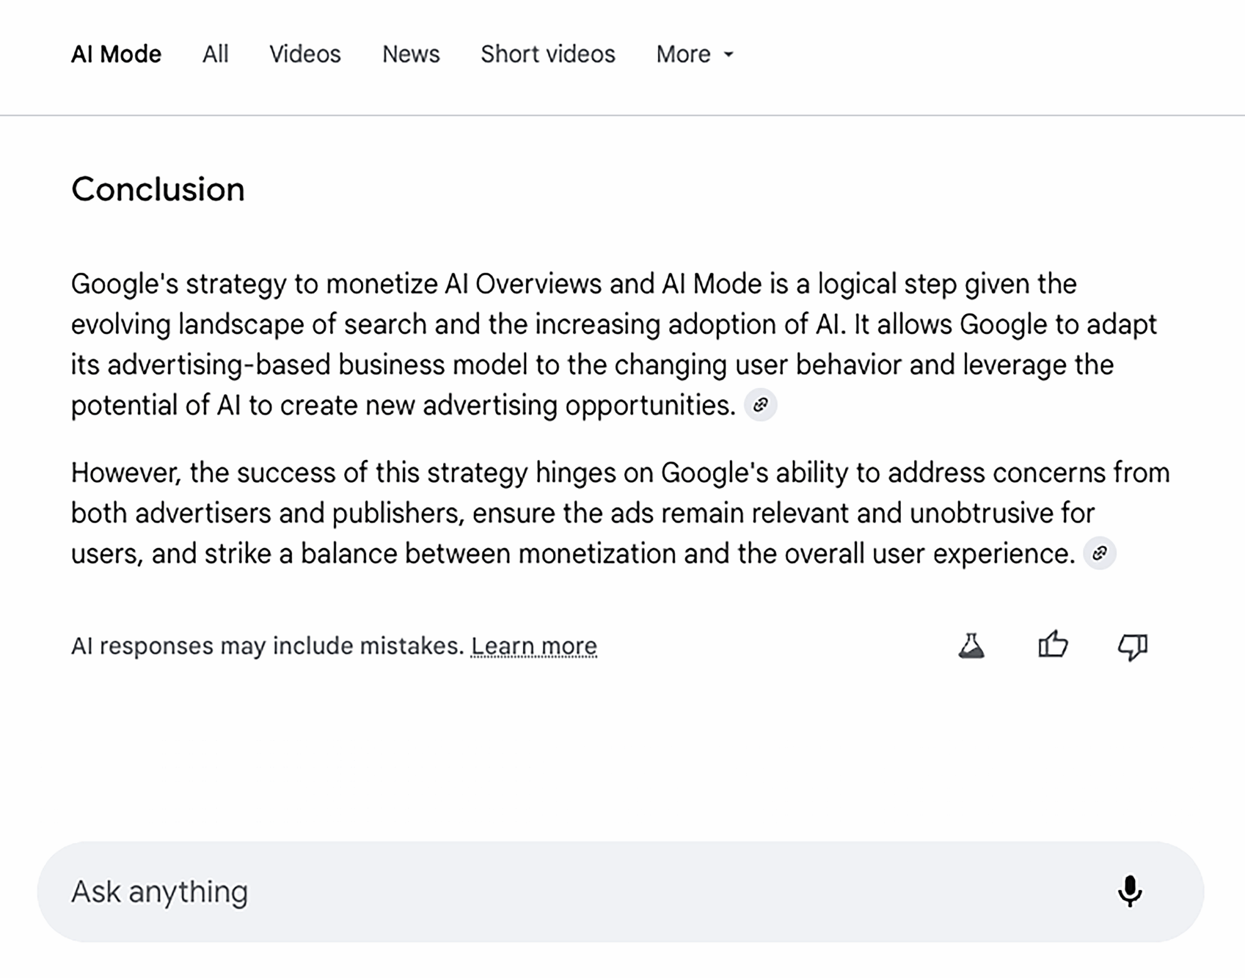Give the response a thumbs down

click(1133, 646)
